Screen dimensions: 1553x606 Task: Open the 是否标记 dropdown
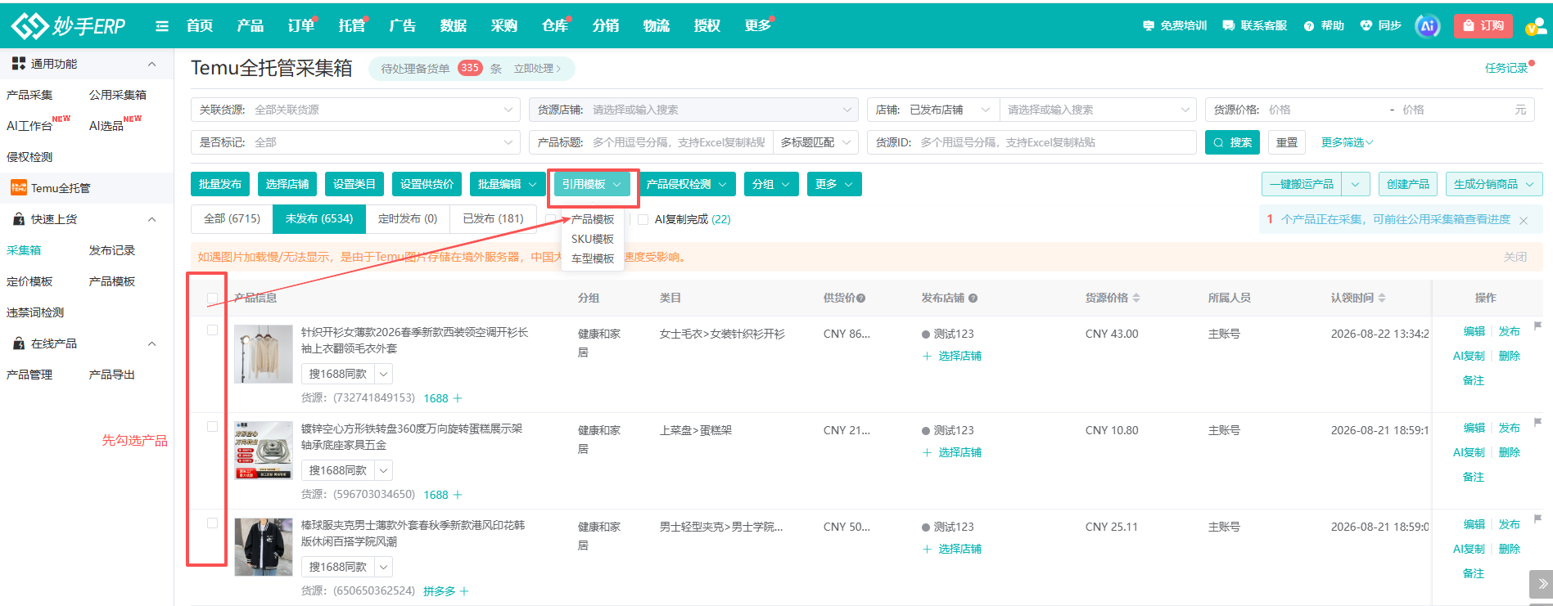(355, 142)
